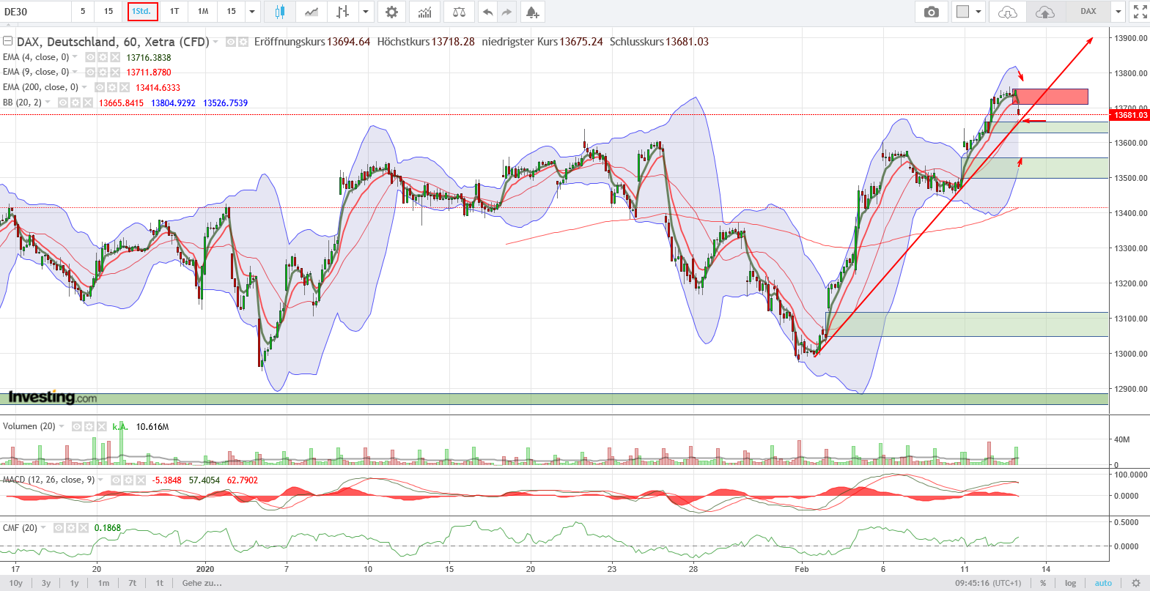
Task: Open Bollinger Bands settings
Action: 75,103
